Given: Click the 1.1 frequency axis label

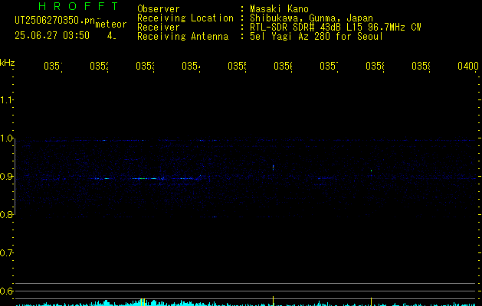Looking at the screenshot, I should point(7,99).
